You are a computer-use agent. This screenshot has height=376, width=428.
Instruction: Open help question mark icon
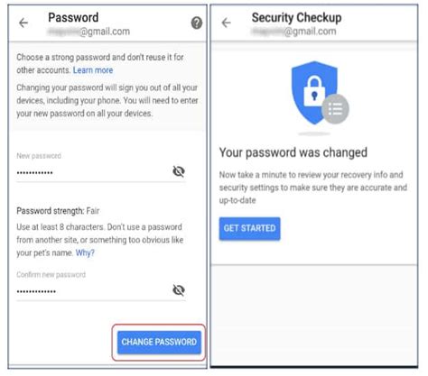pos(197,23)
